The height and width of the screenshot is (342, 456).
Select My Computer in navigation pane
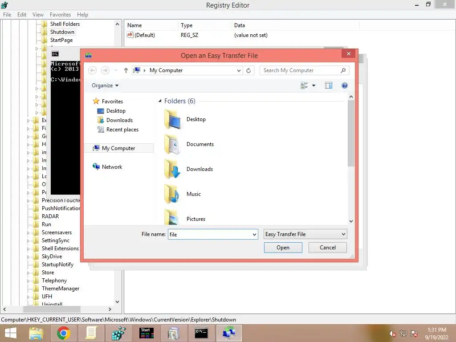pos(118,148)
